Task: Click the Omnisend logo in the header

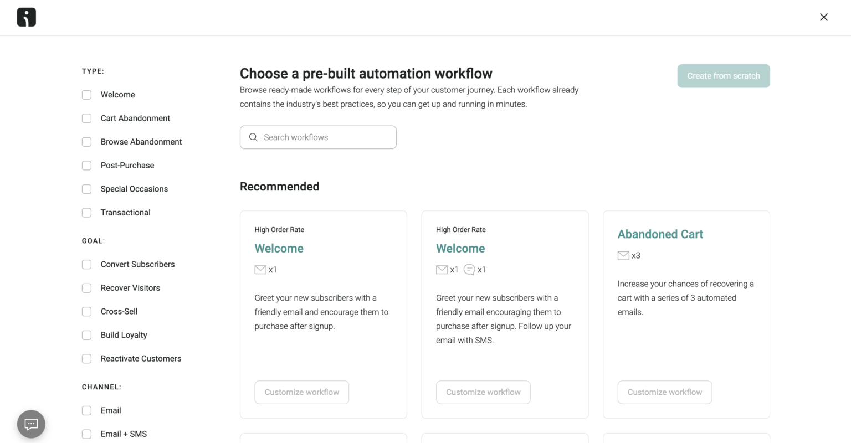Action: pyautogui.click(x=26, y=17)
